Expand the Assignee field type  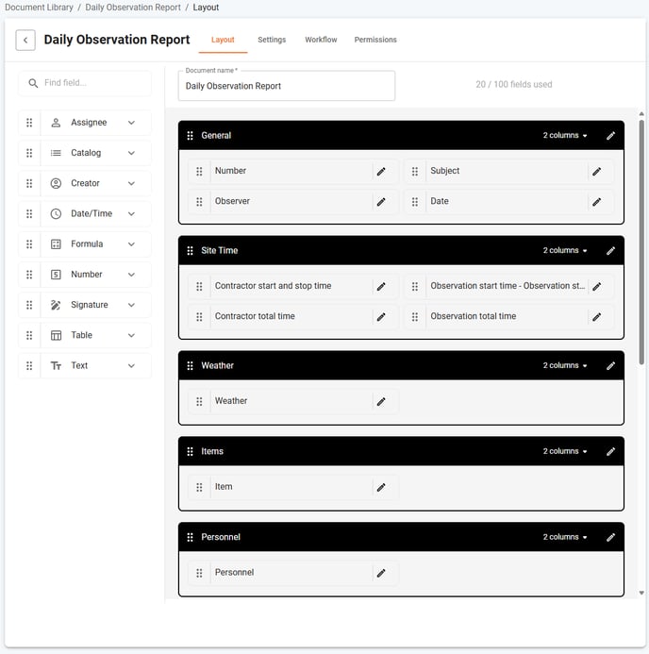click(x=131, y=123)
